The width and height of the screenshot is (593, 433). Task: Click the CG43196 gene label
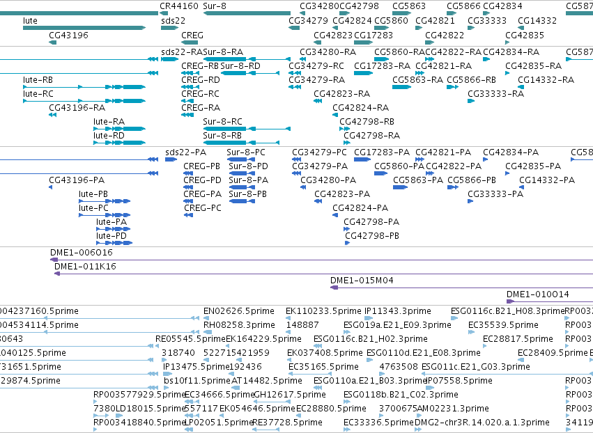[x=68, y=35]
